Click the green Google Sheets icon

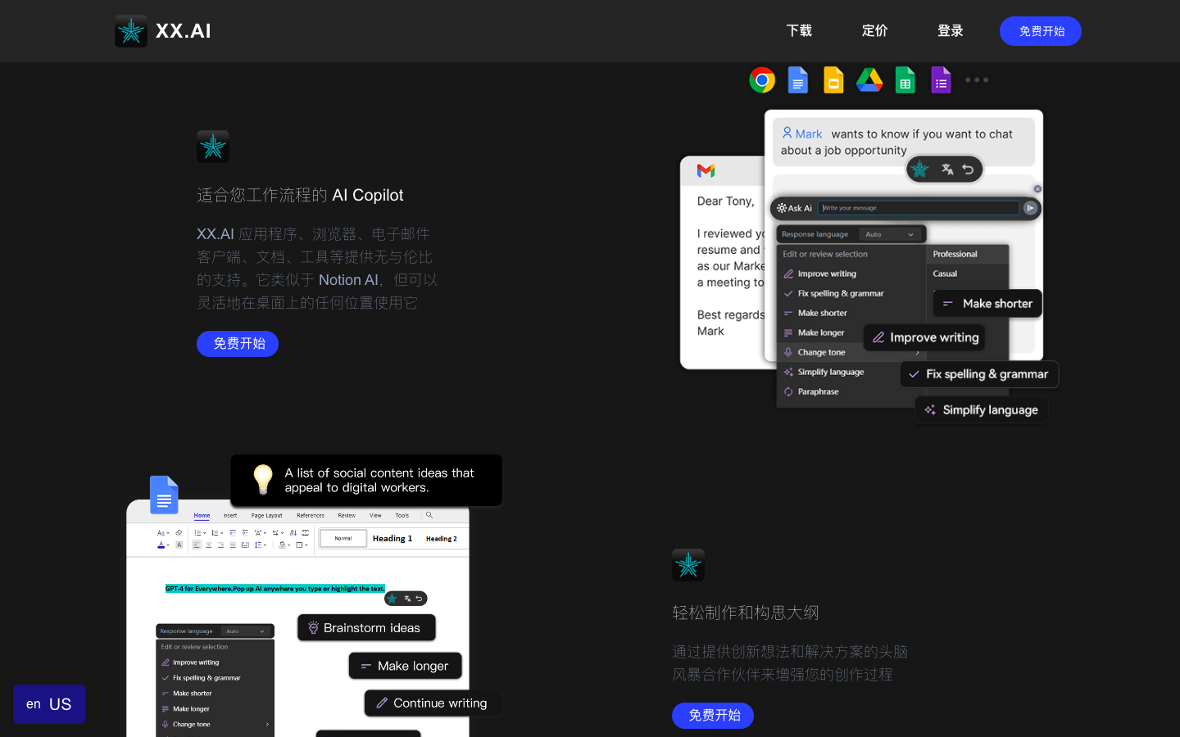(x=905, y=80)
